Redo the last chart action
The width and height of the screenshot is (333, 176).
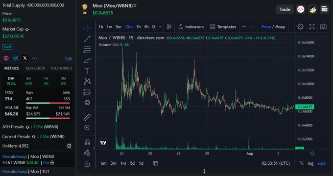pyautogui.click(x=253, y=27)
